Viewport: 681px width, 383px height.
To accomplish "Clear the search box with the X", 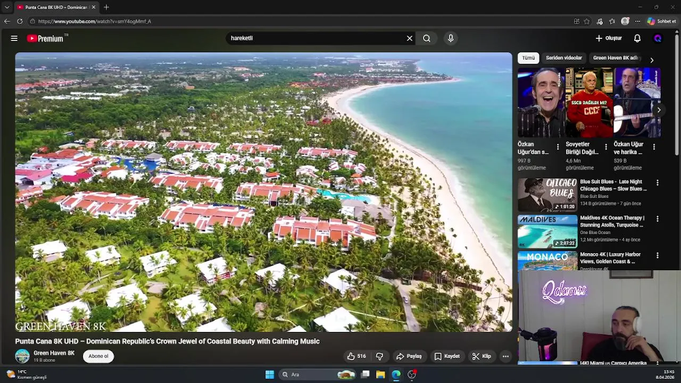I will [410, 38].
